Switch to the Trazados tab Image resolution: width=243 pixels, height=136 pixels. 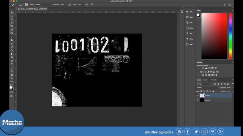pyautogui.click(x=214, y=80)
